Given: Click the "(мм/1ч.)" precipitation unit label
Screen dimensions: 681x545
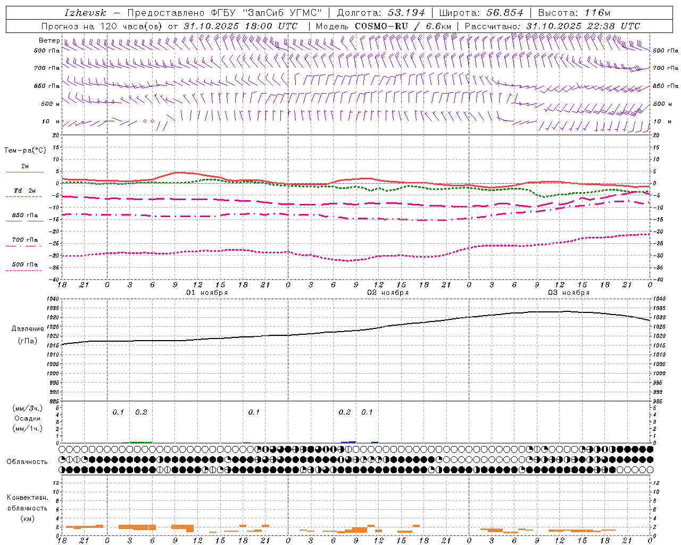Looking at the screenshot, I should coord(28,428).
